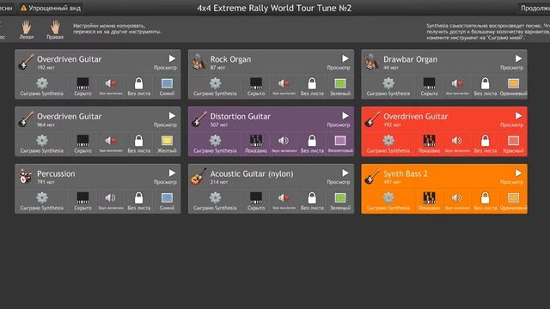Preview the Synth Bass 2 track

click(x=518, y=173)
